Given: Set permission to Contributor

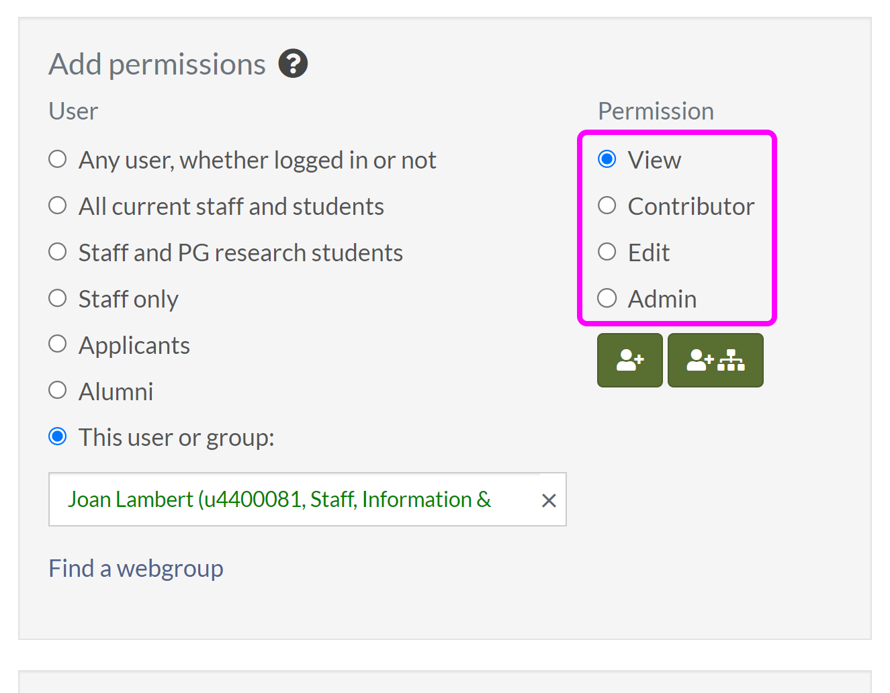Looking at the screenshot, I should tap(607, 205).
